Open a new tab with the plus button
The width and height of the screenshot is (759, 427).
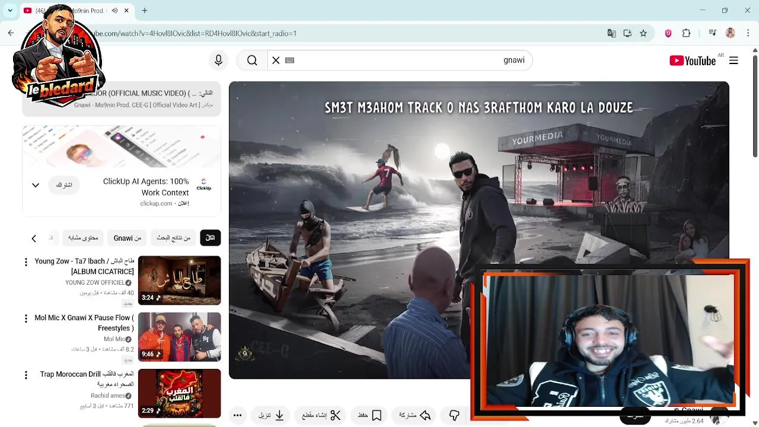click(145, 10)
